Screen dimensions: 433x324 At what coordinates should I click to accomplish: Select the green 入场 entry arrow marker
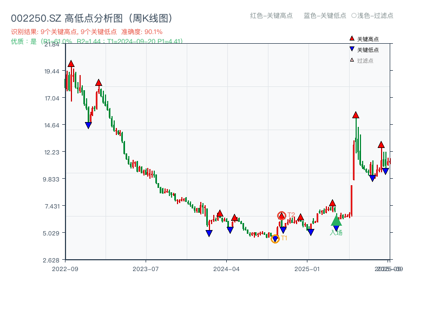click(x=336, y=222)
